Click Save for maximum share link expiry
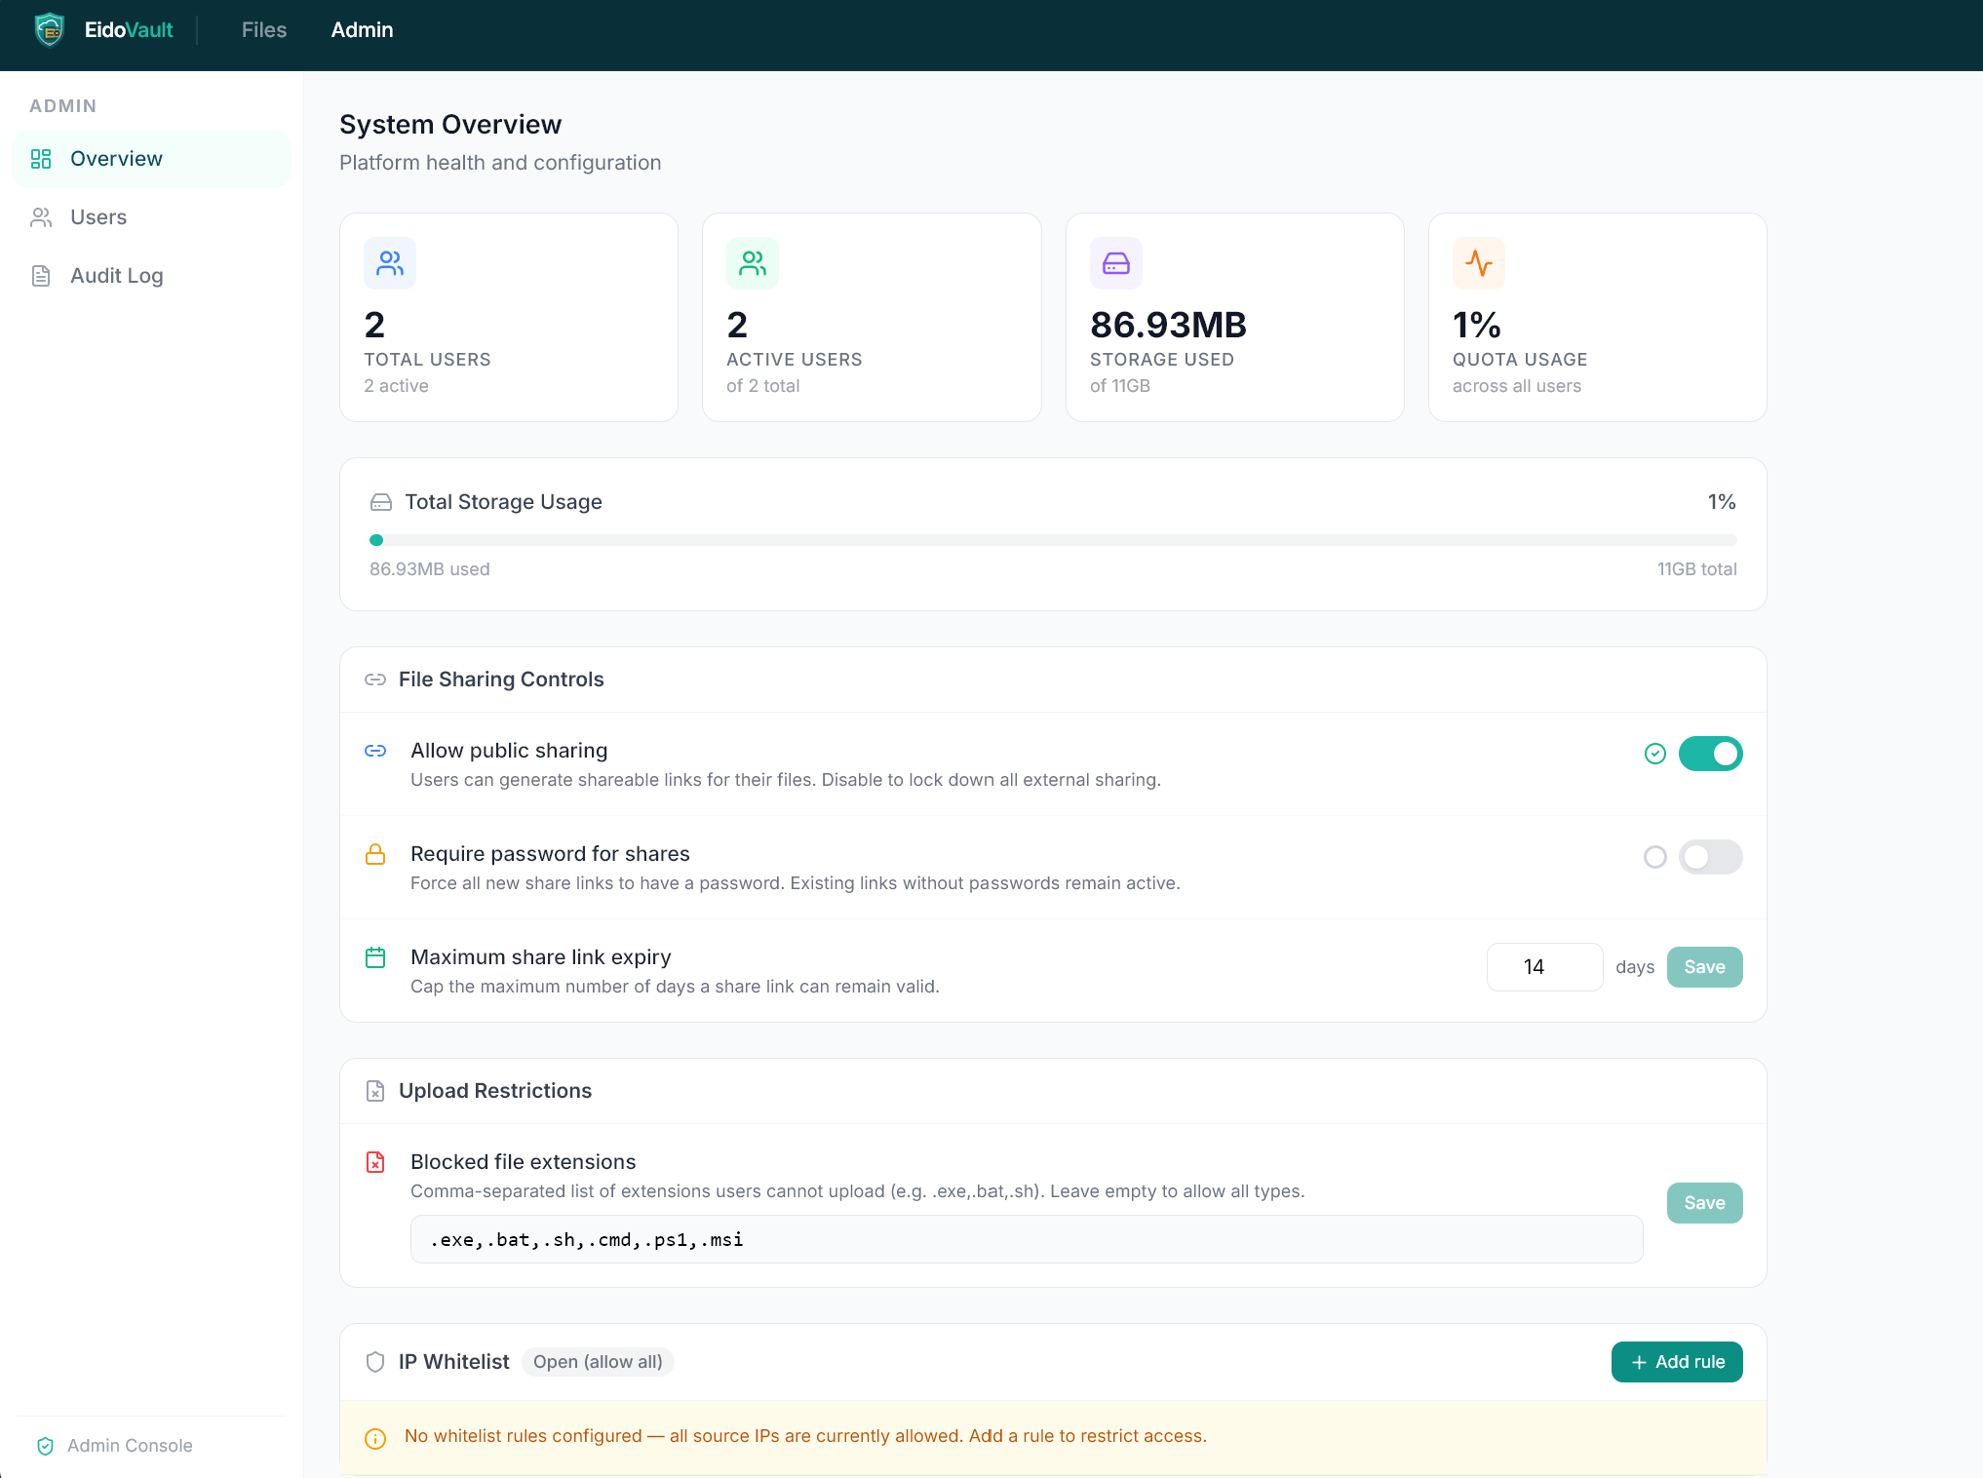 (1705, 967)
